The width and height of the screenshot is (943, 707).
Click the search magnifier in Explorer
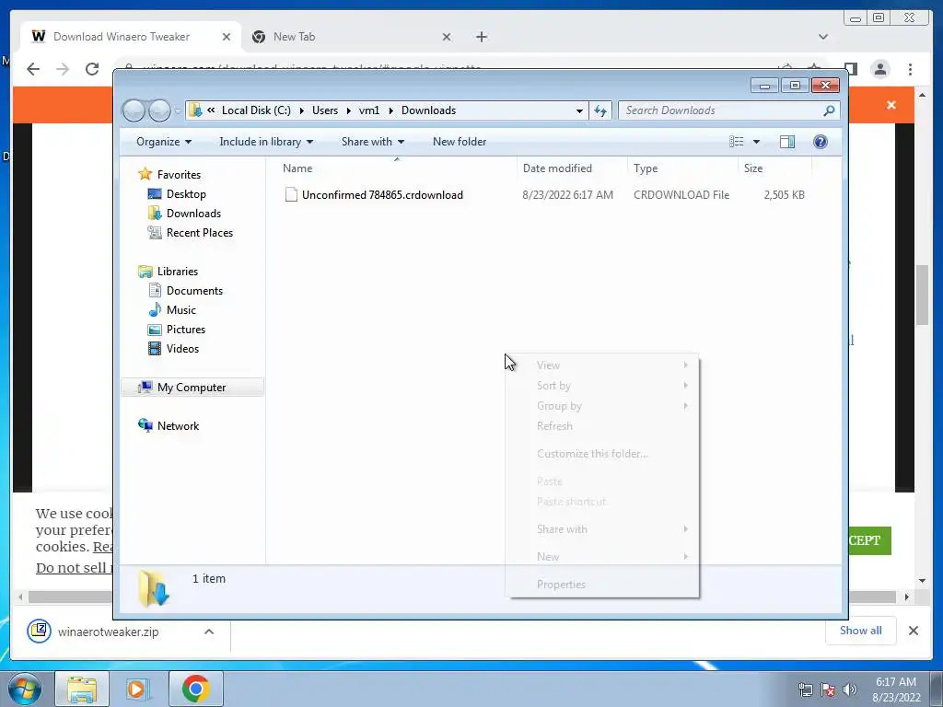[x=829, y=110]
